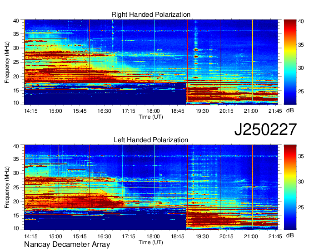
Task: Click the yellow vertical line near 21:00 in upper plot
Action: [253, 61]
